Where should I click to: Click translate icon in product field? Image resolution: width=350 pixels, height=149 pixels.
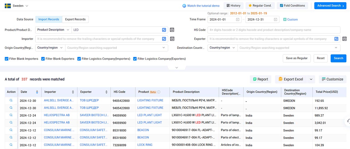tap(164, 30)
